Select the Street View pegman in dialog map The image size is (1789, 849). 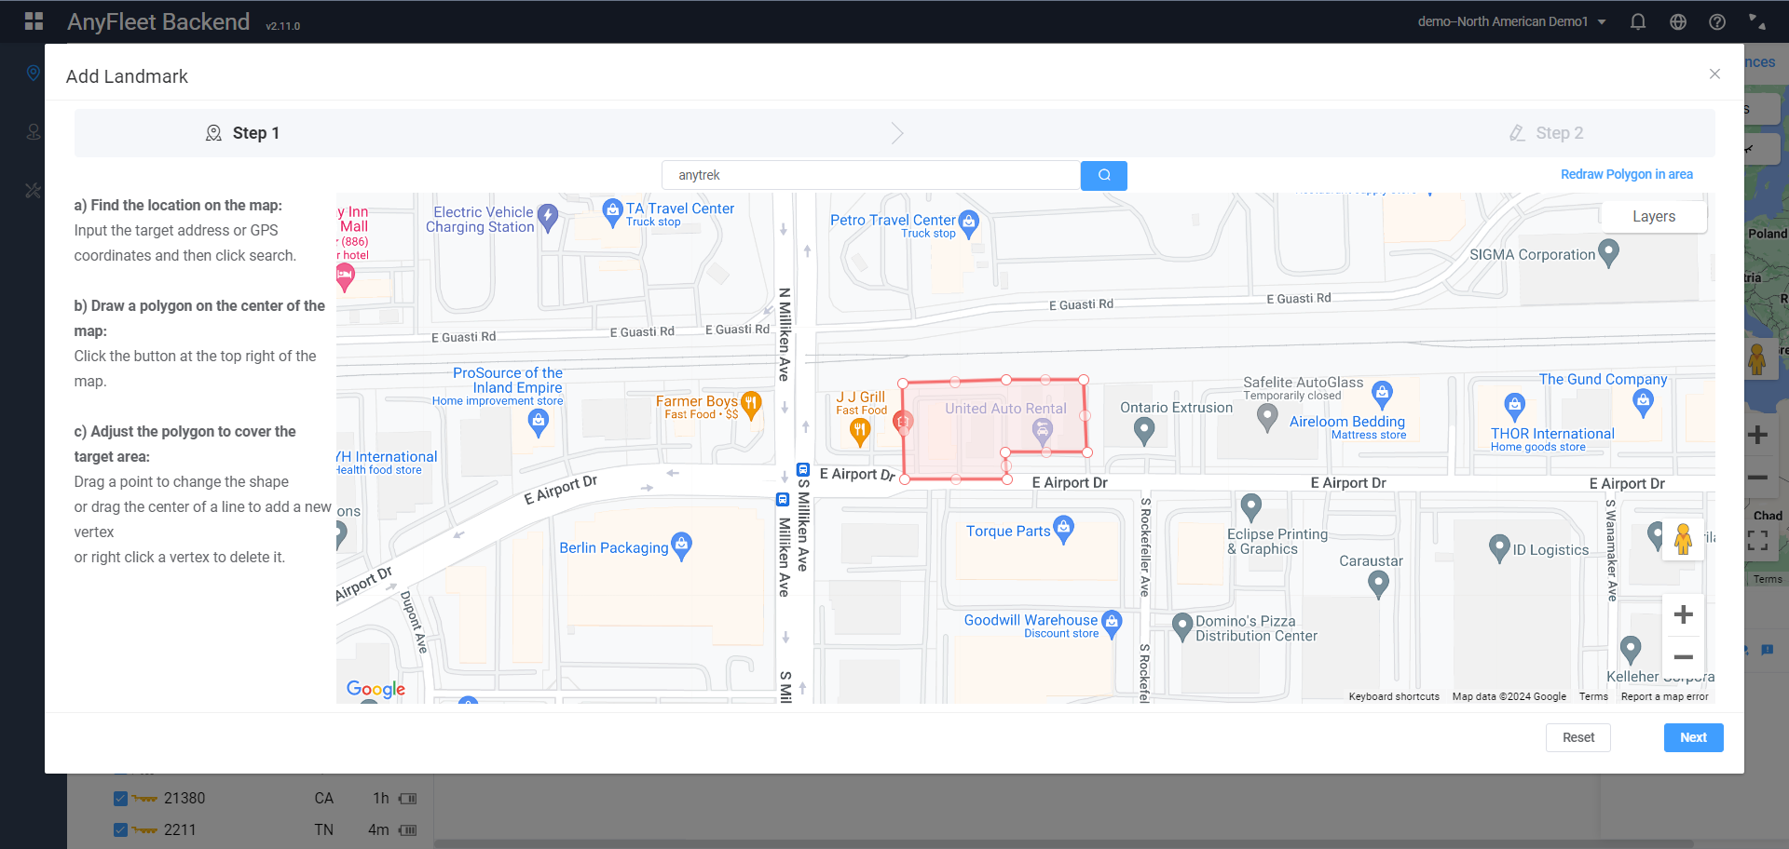[x=1683, y=539]
